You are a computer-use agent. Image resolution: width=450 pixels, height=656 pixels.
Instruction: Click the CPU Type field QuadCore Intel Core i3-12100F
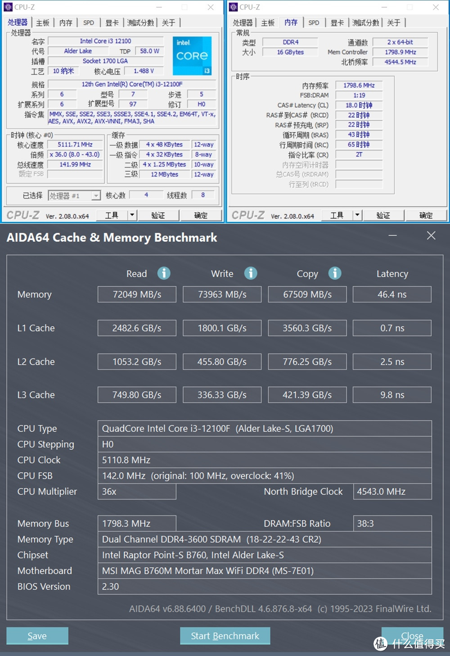coord(265,429)
